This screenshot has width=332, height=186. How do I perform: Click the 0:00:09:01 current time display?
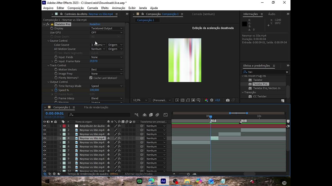[54, 113]
